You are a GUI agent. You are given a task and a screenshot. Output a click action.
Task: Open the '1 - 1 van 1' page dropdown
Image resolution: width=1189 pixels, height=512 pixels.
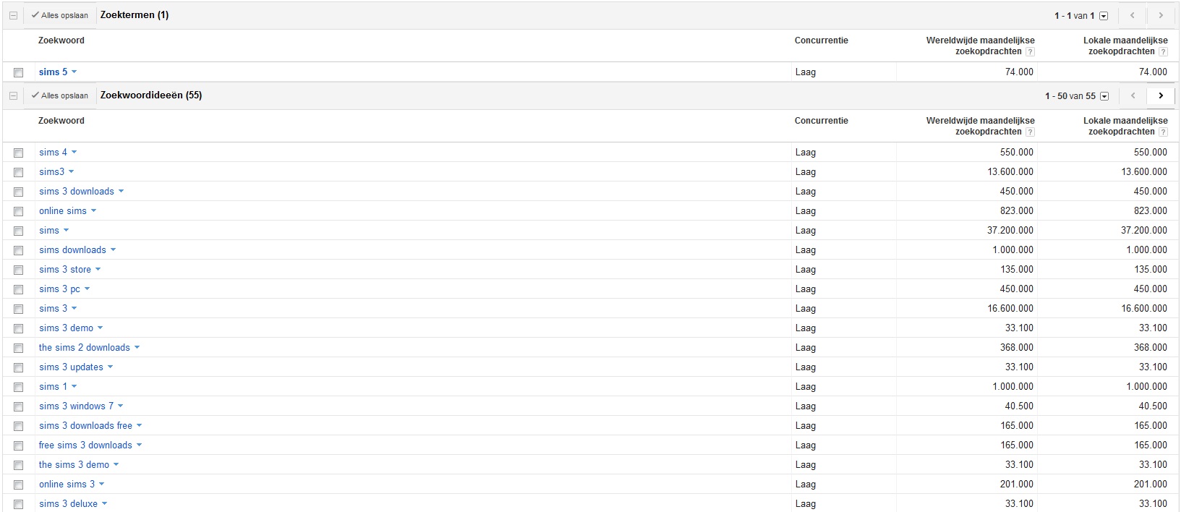[x=1103, y=16]
